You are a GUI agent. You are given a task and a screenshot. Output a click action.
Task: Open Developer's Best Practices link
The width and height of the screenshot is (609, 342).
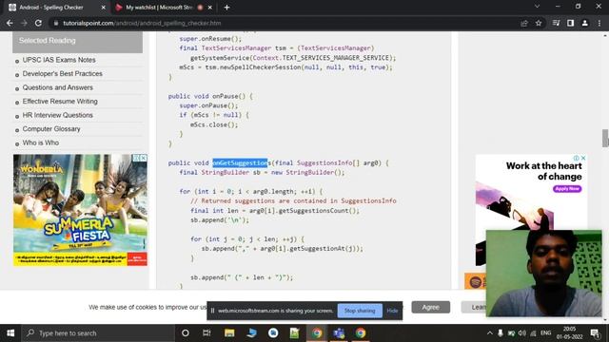tap(63, 74)
